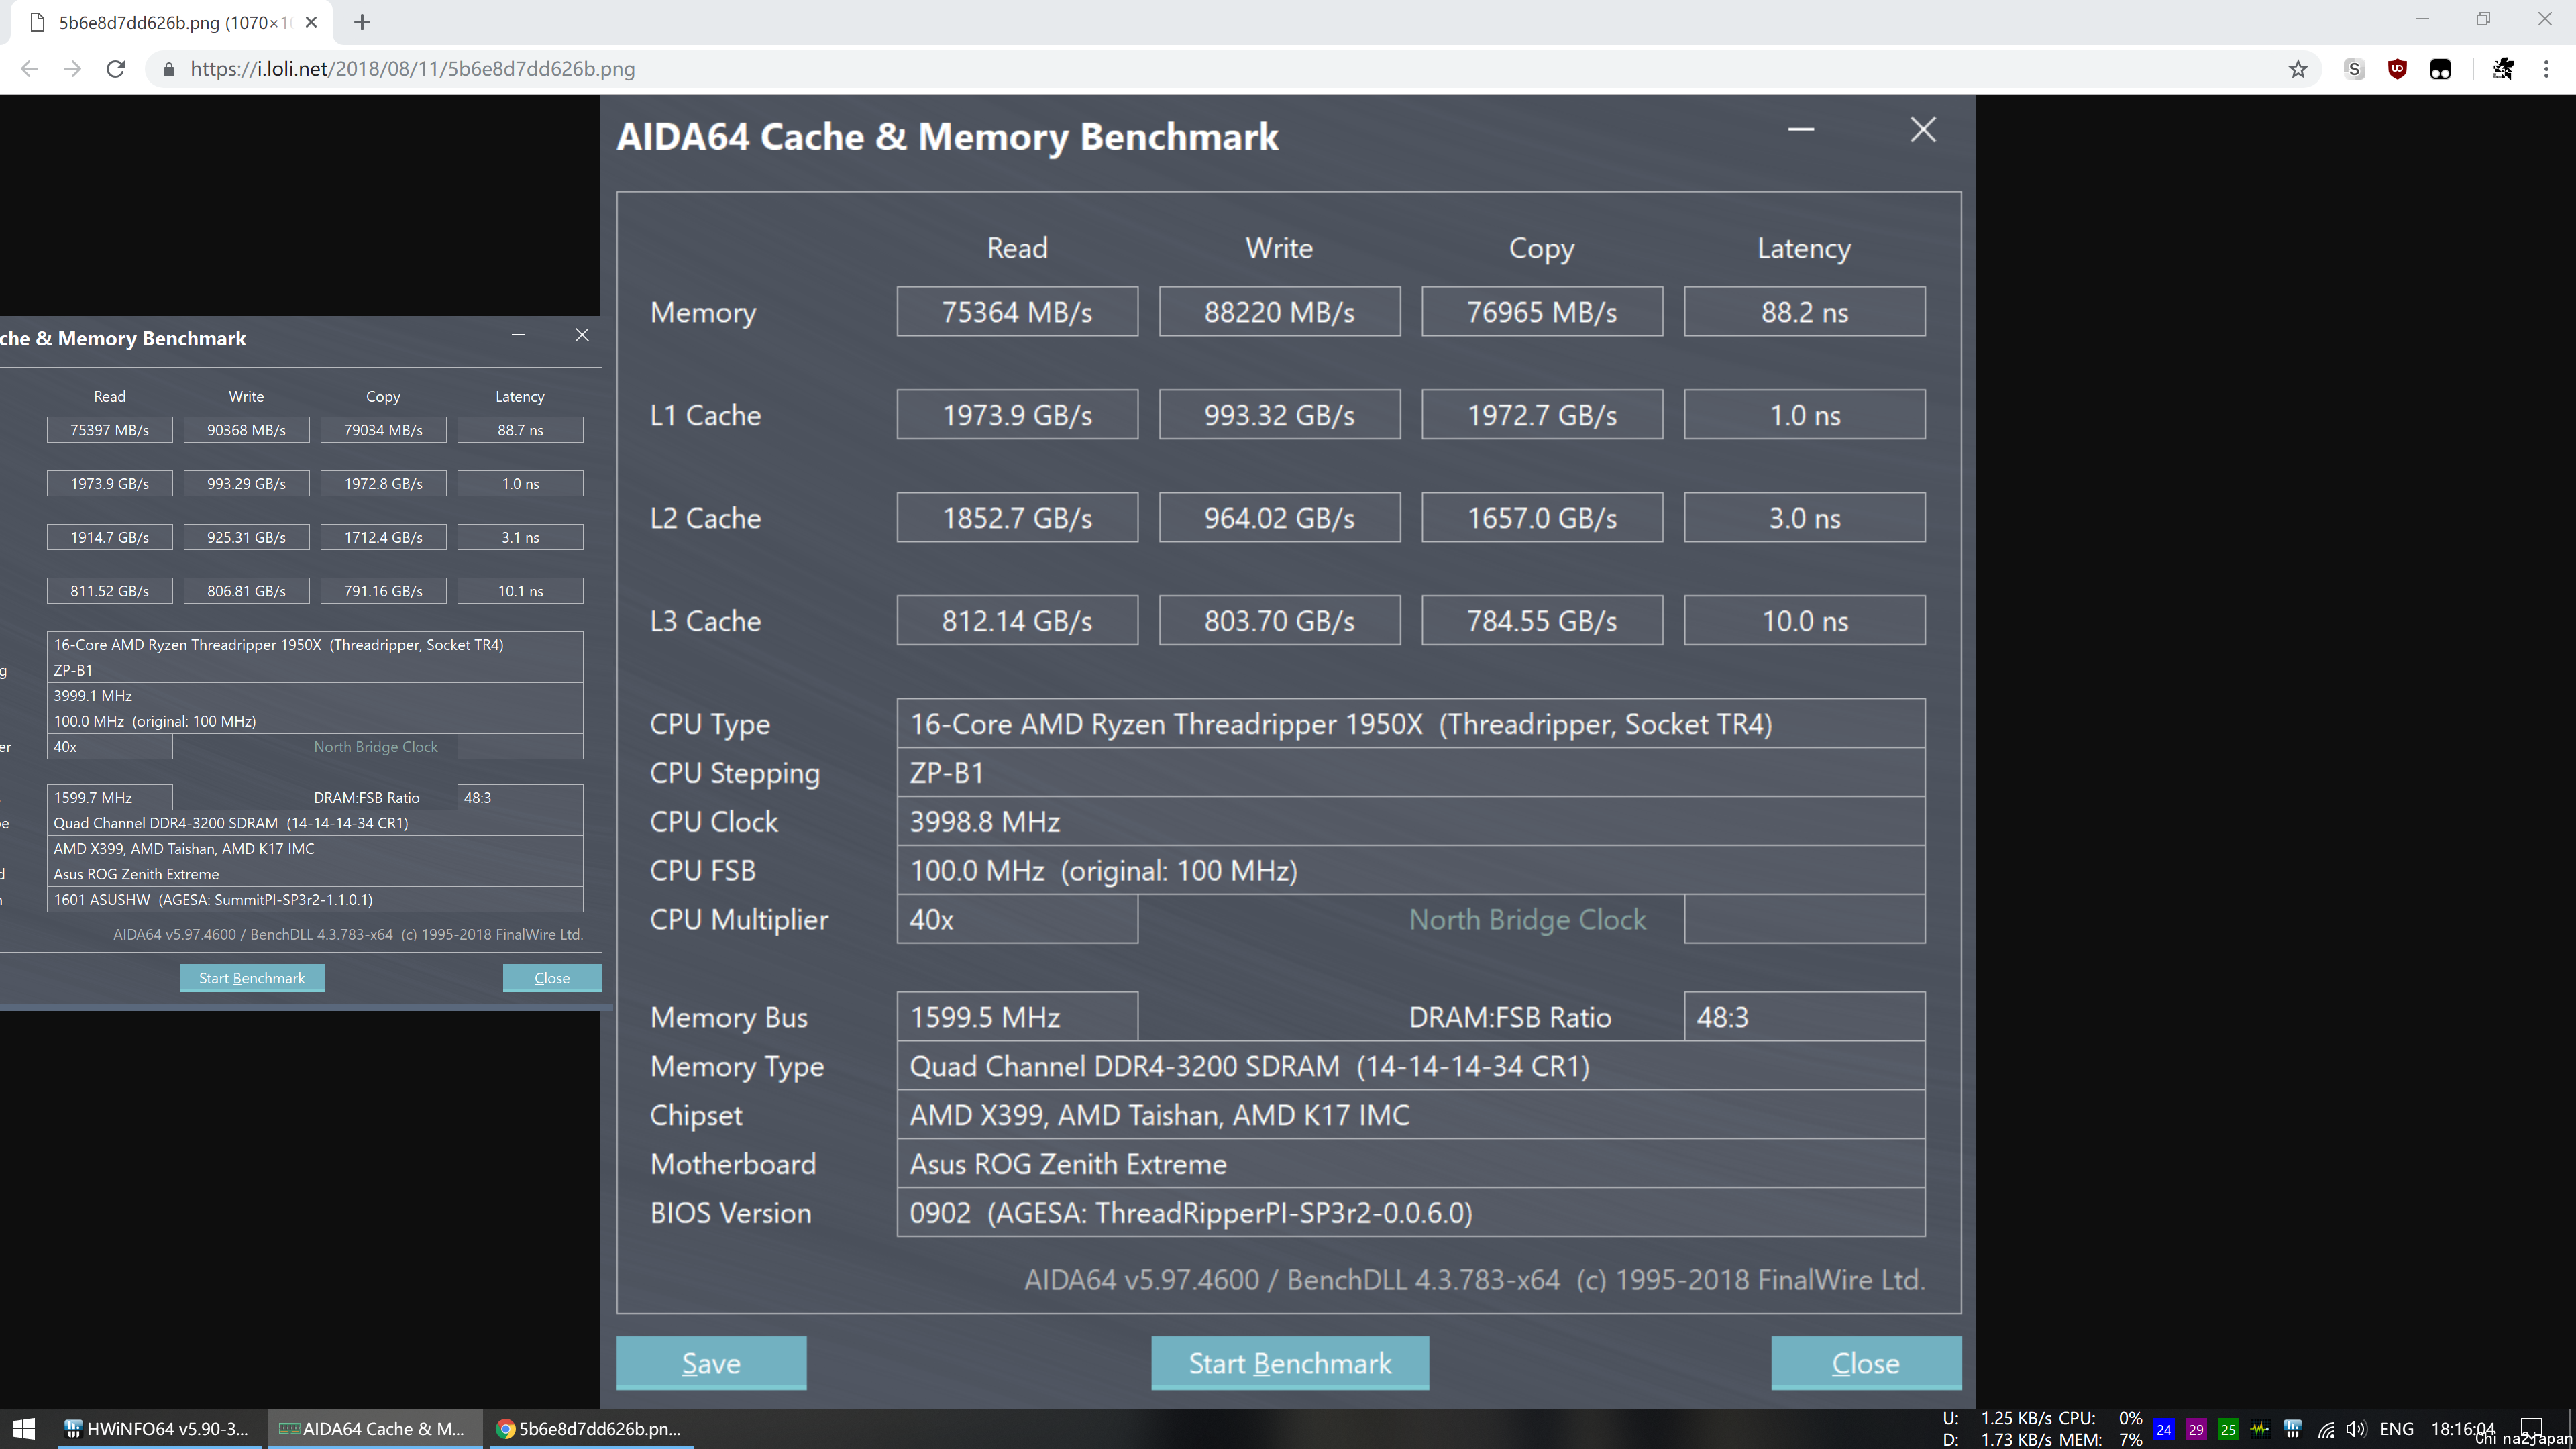Open the HWiNFO tray icon
This screenshot has width=2576, height=1449.
(x=2293, y=1429)
